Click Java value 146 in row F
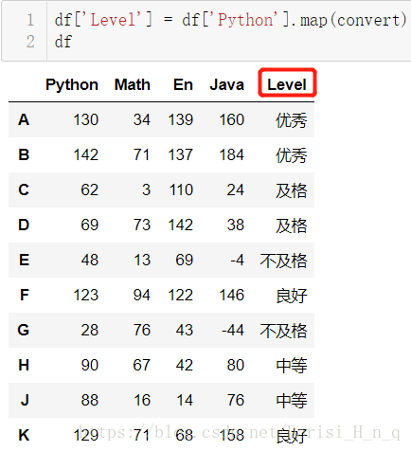This screenshot has height=451, width=411. (232, 295)
